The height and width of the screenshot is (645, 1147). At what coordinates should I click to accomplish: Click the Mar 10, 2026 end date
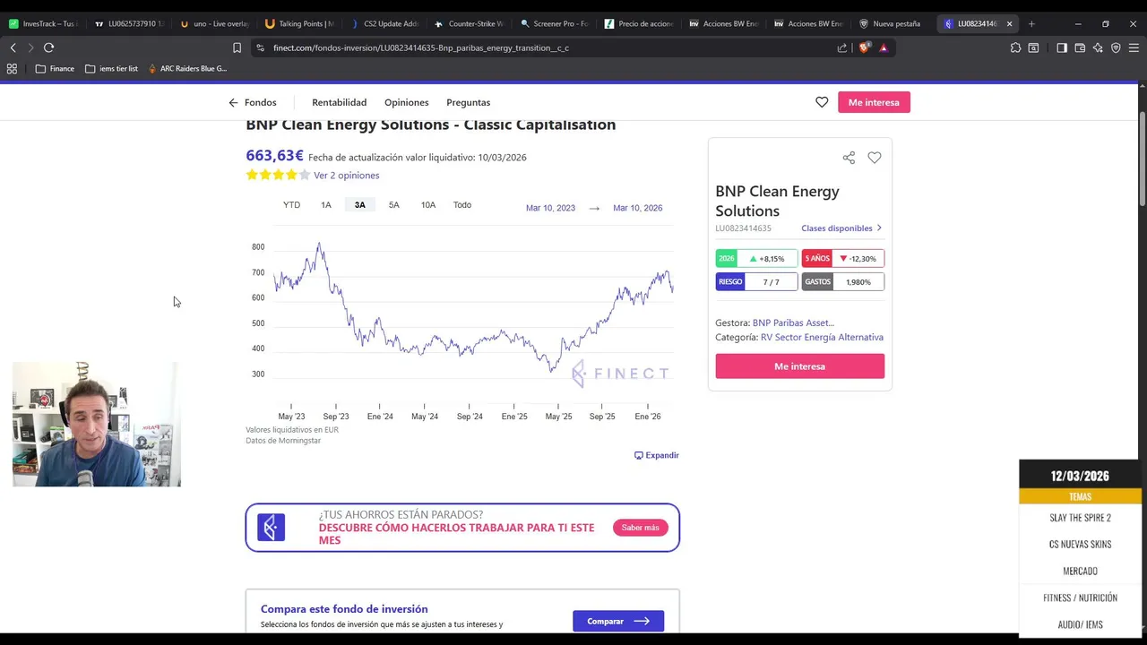pos(638,208)
